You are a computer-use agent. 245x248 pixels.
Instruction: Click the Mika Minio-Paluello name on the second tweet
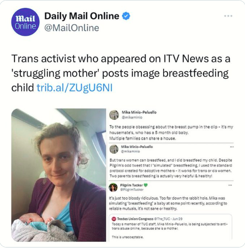tap(137, 147)
